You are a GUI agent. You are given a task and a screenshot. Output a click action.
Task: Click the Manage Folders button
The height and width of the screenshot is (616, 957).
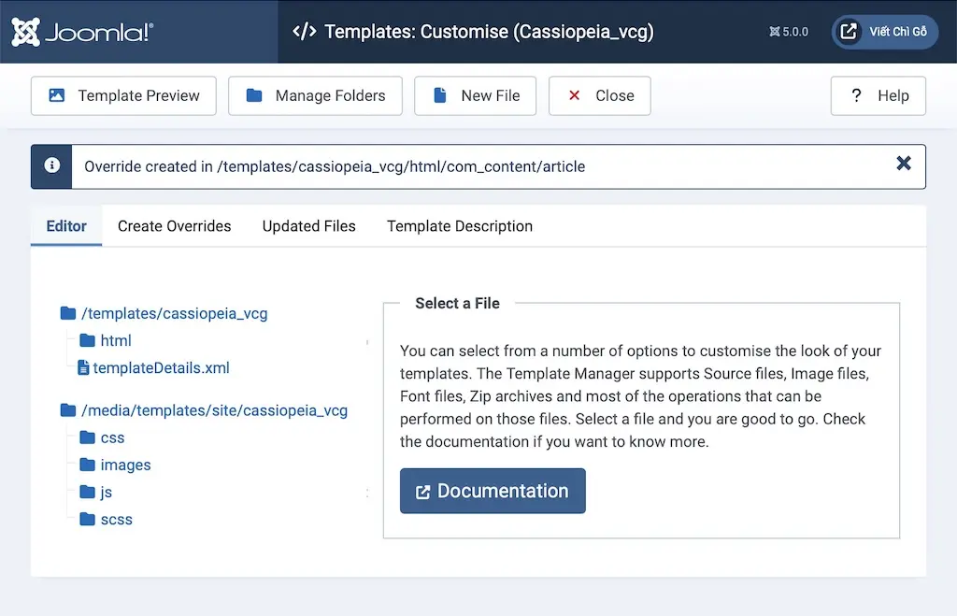tap(315, 95)
